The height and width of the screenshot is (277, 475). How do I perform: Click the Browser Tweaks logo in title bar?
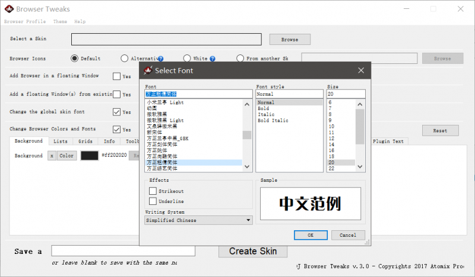pos(9,9)
